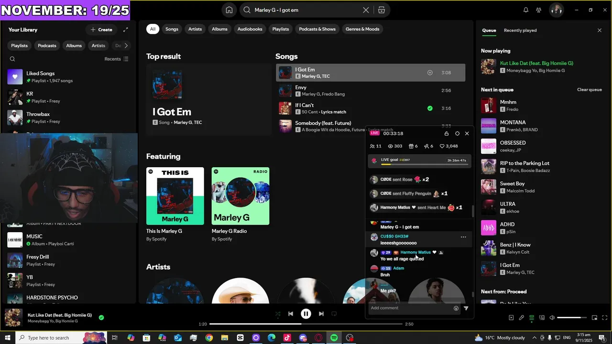
Task: Toggle liked checkmark for Kut Like Dat
Action: pyautogui.click(x=101, y=317)
